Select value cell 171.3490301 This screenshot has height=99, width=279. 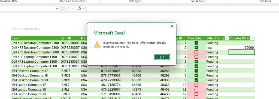(111, 94)
